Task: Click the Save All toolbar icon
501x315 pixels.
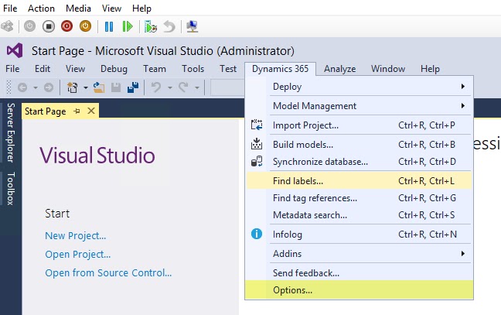Action: point(132,87)
